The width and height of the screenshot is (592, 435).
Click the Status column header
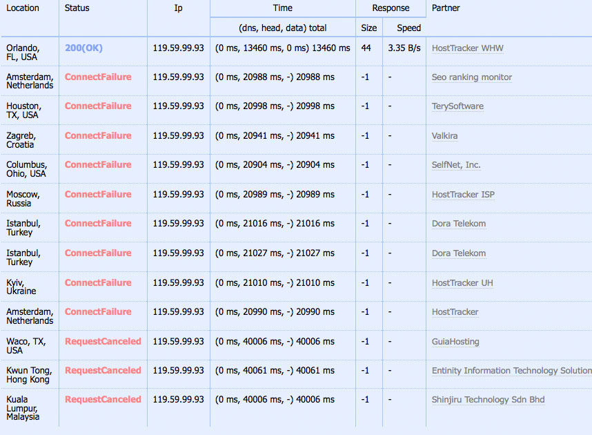77,8
